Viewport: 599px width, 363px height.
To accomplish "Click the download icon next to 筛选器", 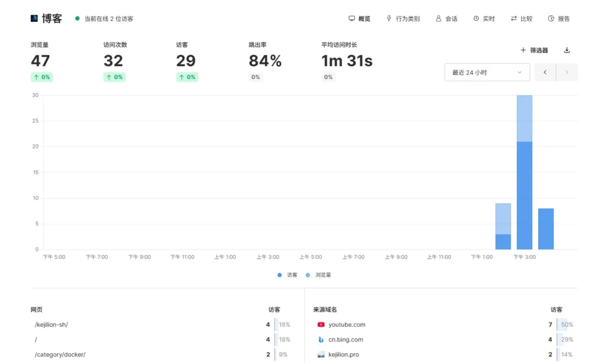I will click(566, 50).
